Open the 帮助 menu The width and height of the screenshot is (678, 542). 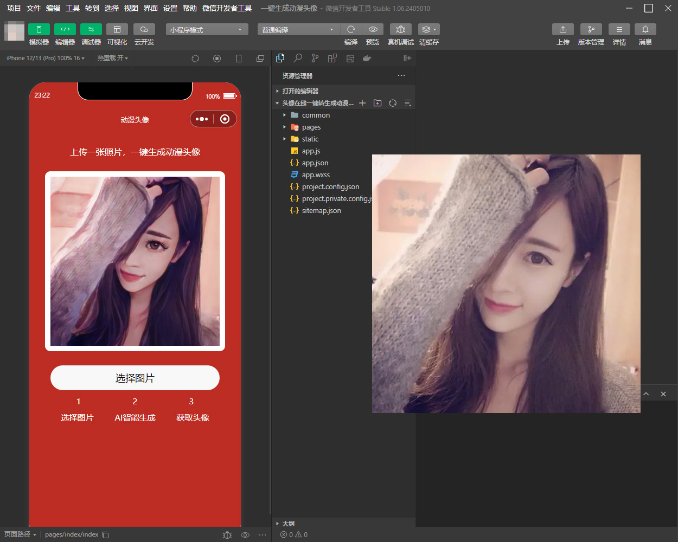pos(190,8)
